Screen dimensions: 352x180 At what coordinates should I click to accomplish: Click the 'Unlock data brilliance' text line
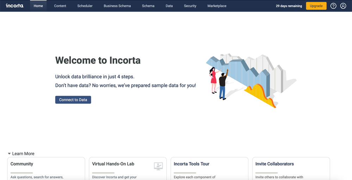pyautogui.click(x=95, y=77)
